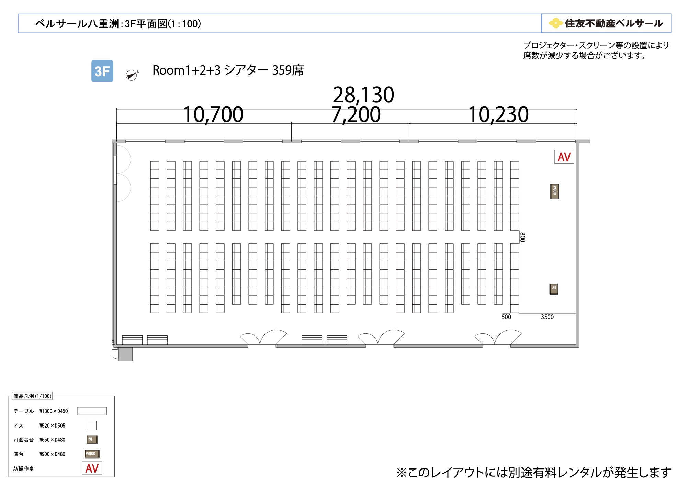Click the north compass arrow icon
The width and height of the screenshot is (687, 486).
pos(132,75)
